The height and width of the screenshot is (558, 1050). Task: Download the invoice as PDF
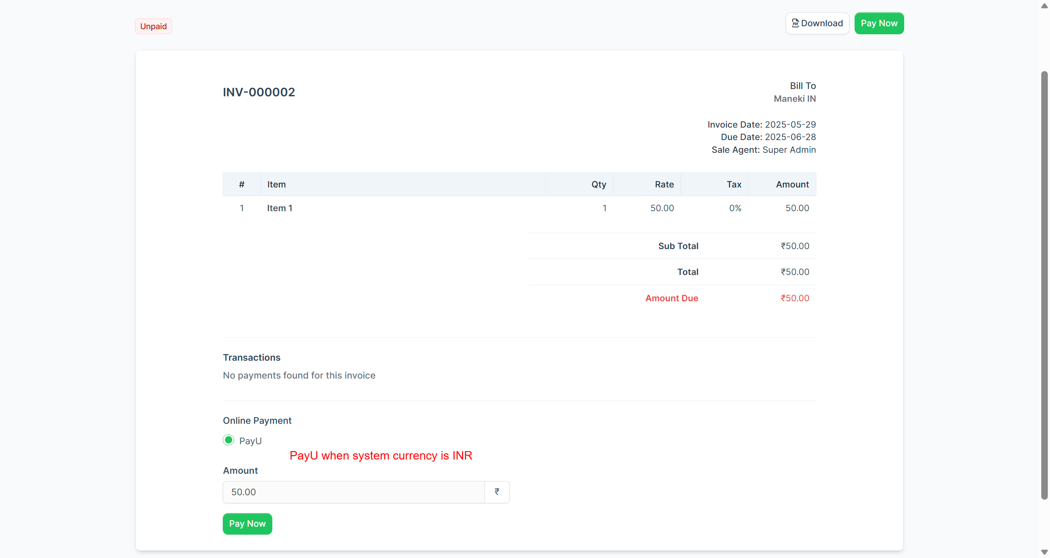point(817,23)
